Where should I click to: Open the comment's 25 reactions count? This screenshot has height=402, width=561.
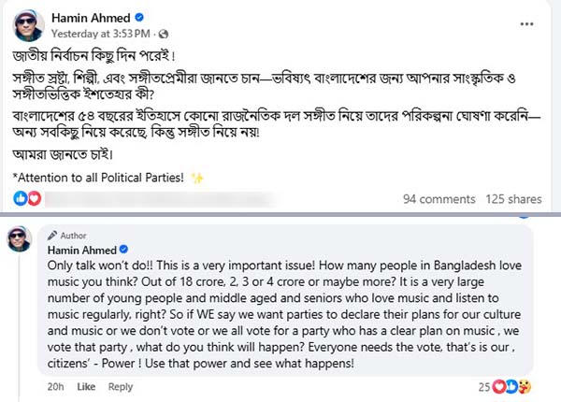point(484,385)
